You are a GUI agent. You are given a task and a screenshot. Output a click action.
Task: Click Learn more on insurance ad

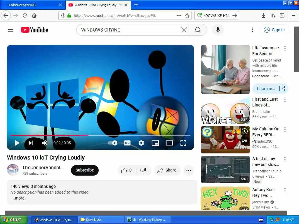[270, 89]
